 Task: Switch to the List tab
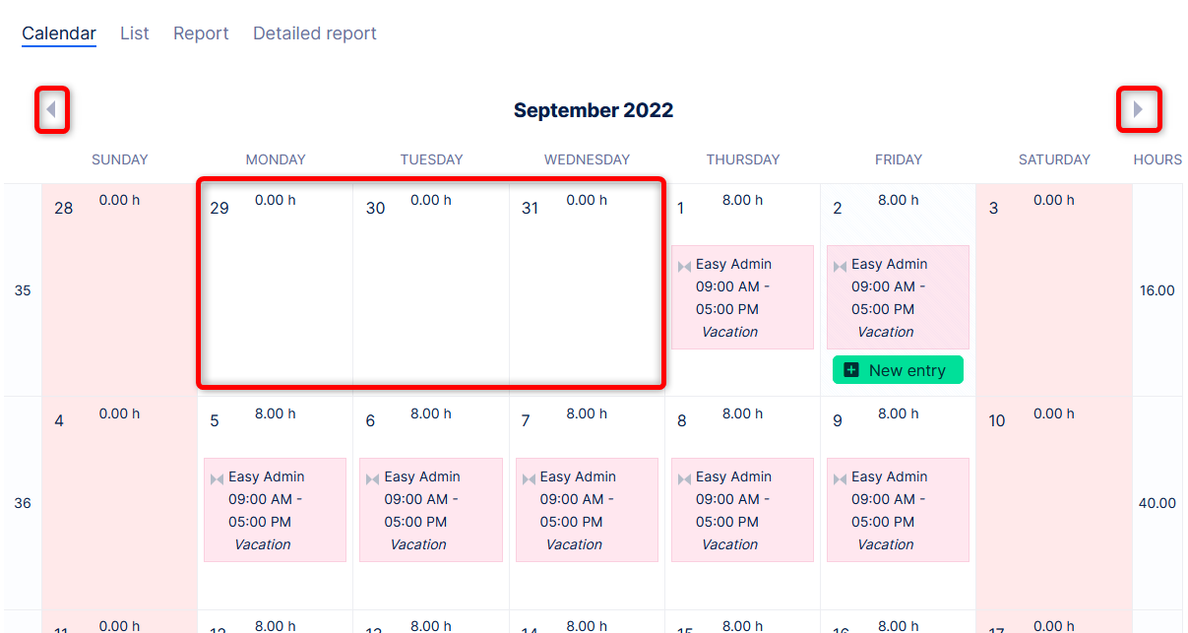pyautogui.click(x=135, y=33)
